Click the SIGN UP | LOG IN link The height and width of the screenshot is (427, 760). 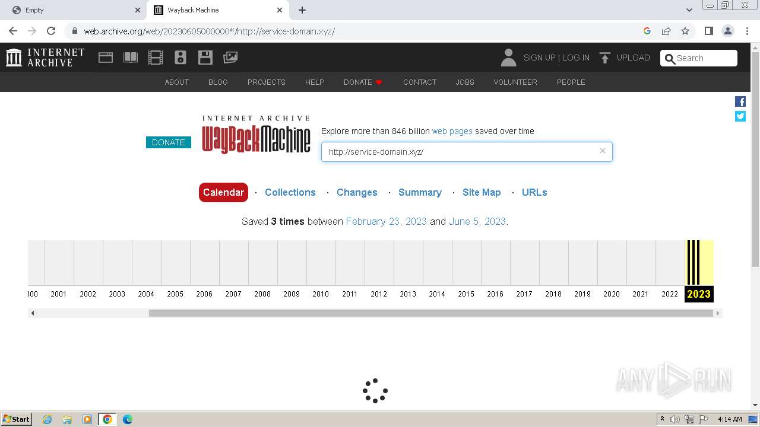556,58
